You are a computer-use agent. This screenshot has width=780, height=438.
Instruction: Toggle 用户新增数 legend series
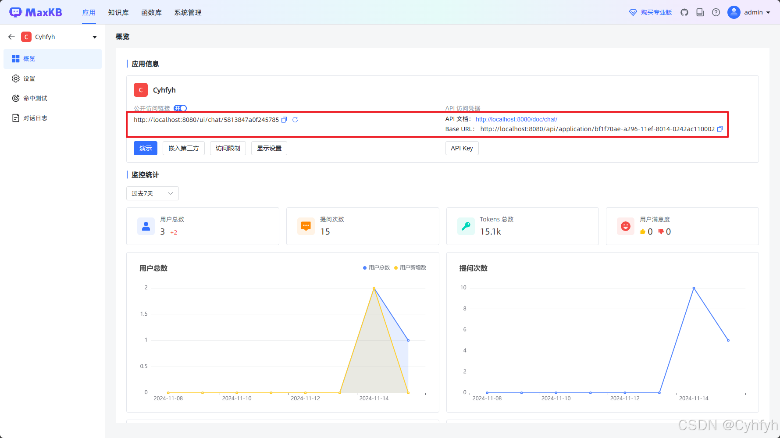pyautogui.click(x=410, y=267)
